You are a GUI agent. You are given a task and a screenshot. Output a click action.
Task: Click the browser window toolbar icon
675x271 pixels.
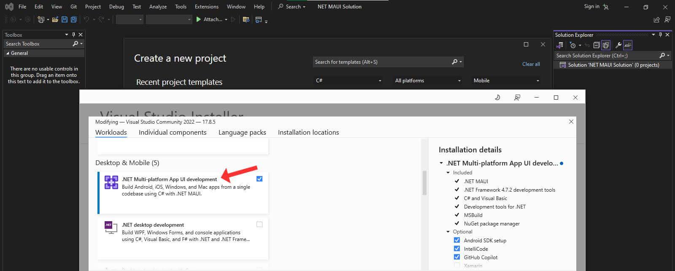259,19
